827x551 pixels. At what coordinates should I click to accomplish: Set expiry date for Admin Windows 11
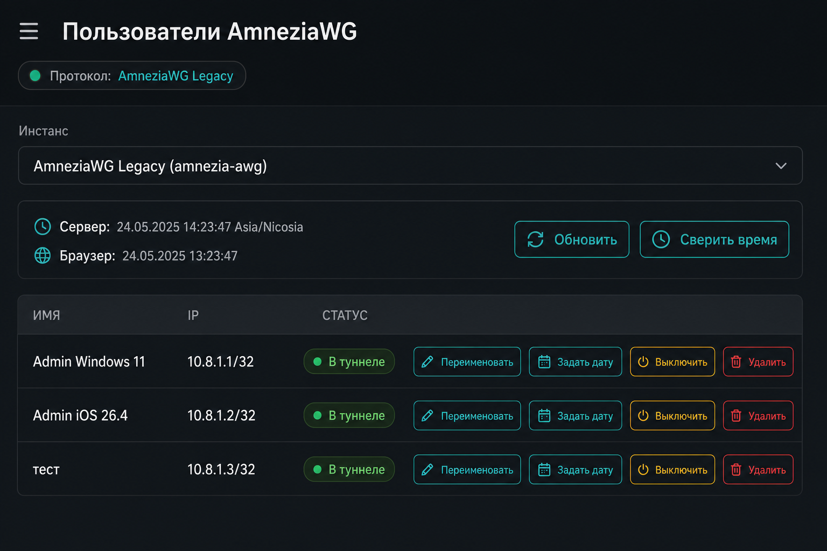576,362
